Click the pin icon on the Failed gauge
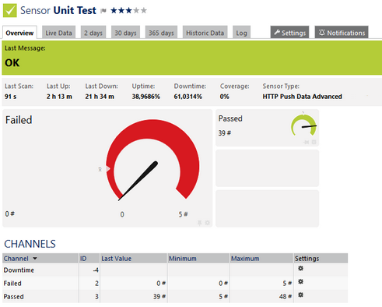The image size is (382, 307). 199,223
